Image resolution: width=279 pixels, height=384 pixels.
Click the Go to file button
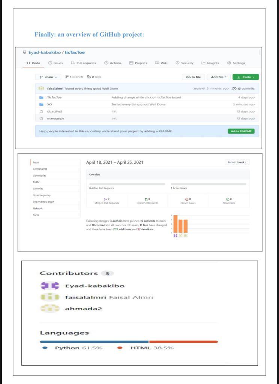coord(193,77)
